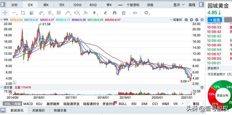This screenshot has height=115, width=232.
Task: Click the download arrow marker tool
Action: coord(94,13)
